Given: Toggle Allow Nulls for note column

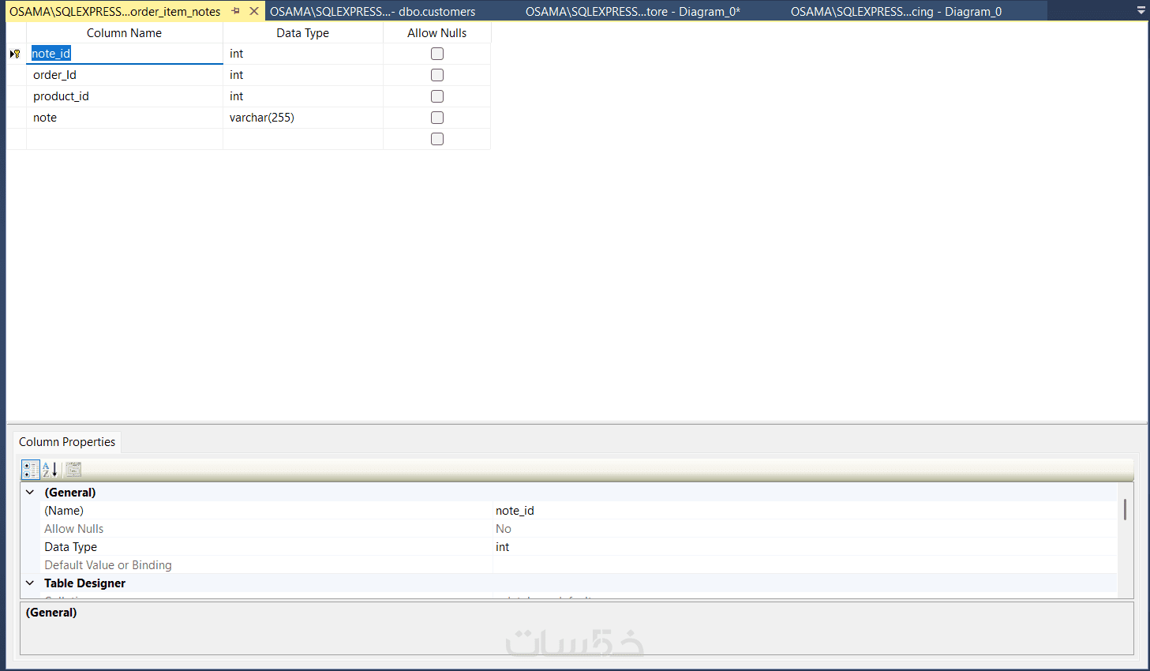Looking at the screenshot, I should point(437,118).
